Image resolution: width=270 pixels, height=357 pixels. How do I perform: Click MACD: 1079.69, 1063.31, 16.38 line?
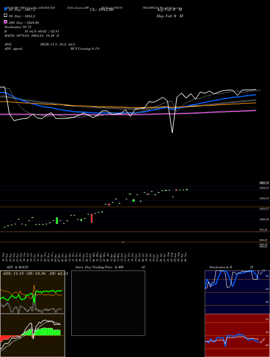[32, 36]
